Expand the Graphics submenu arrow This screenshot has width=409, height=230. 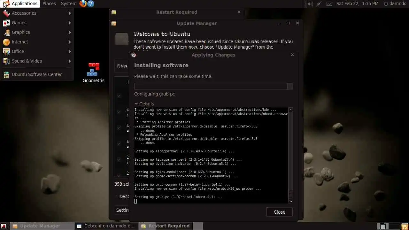(x=69, y=32)
